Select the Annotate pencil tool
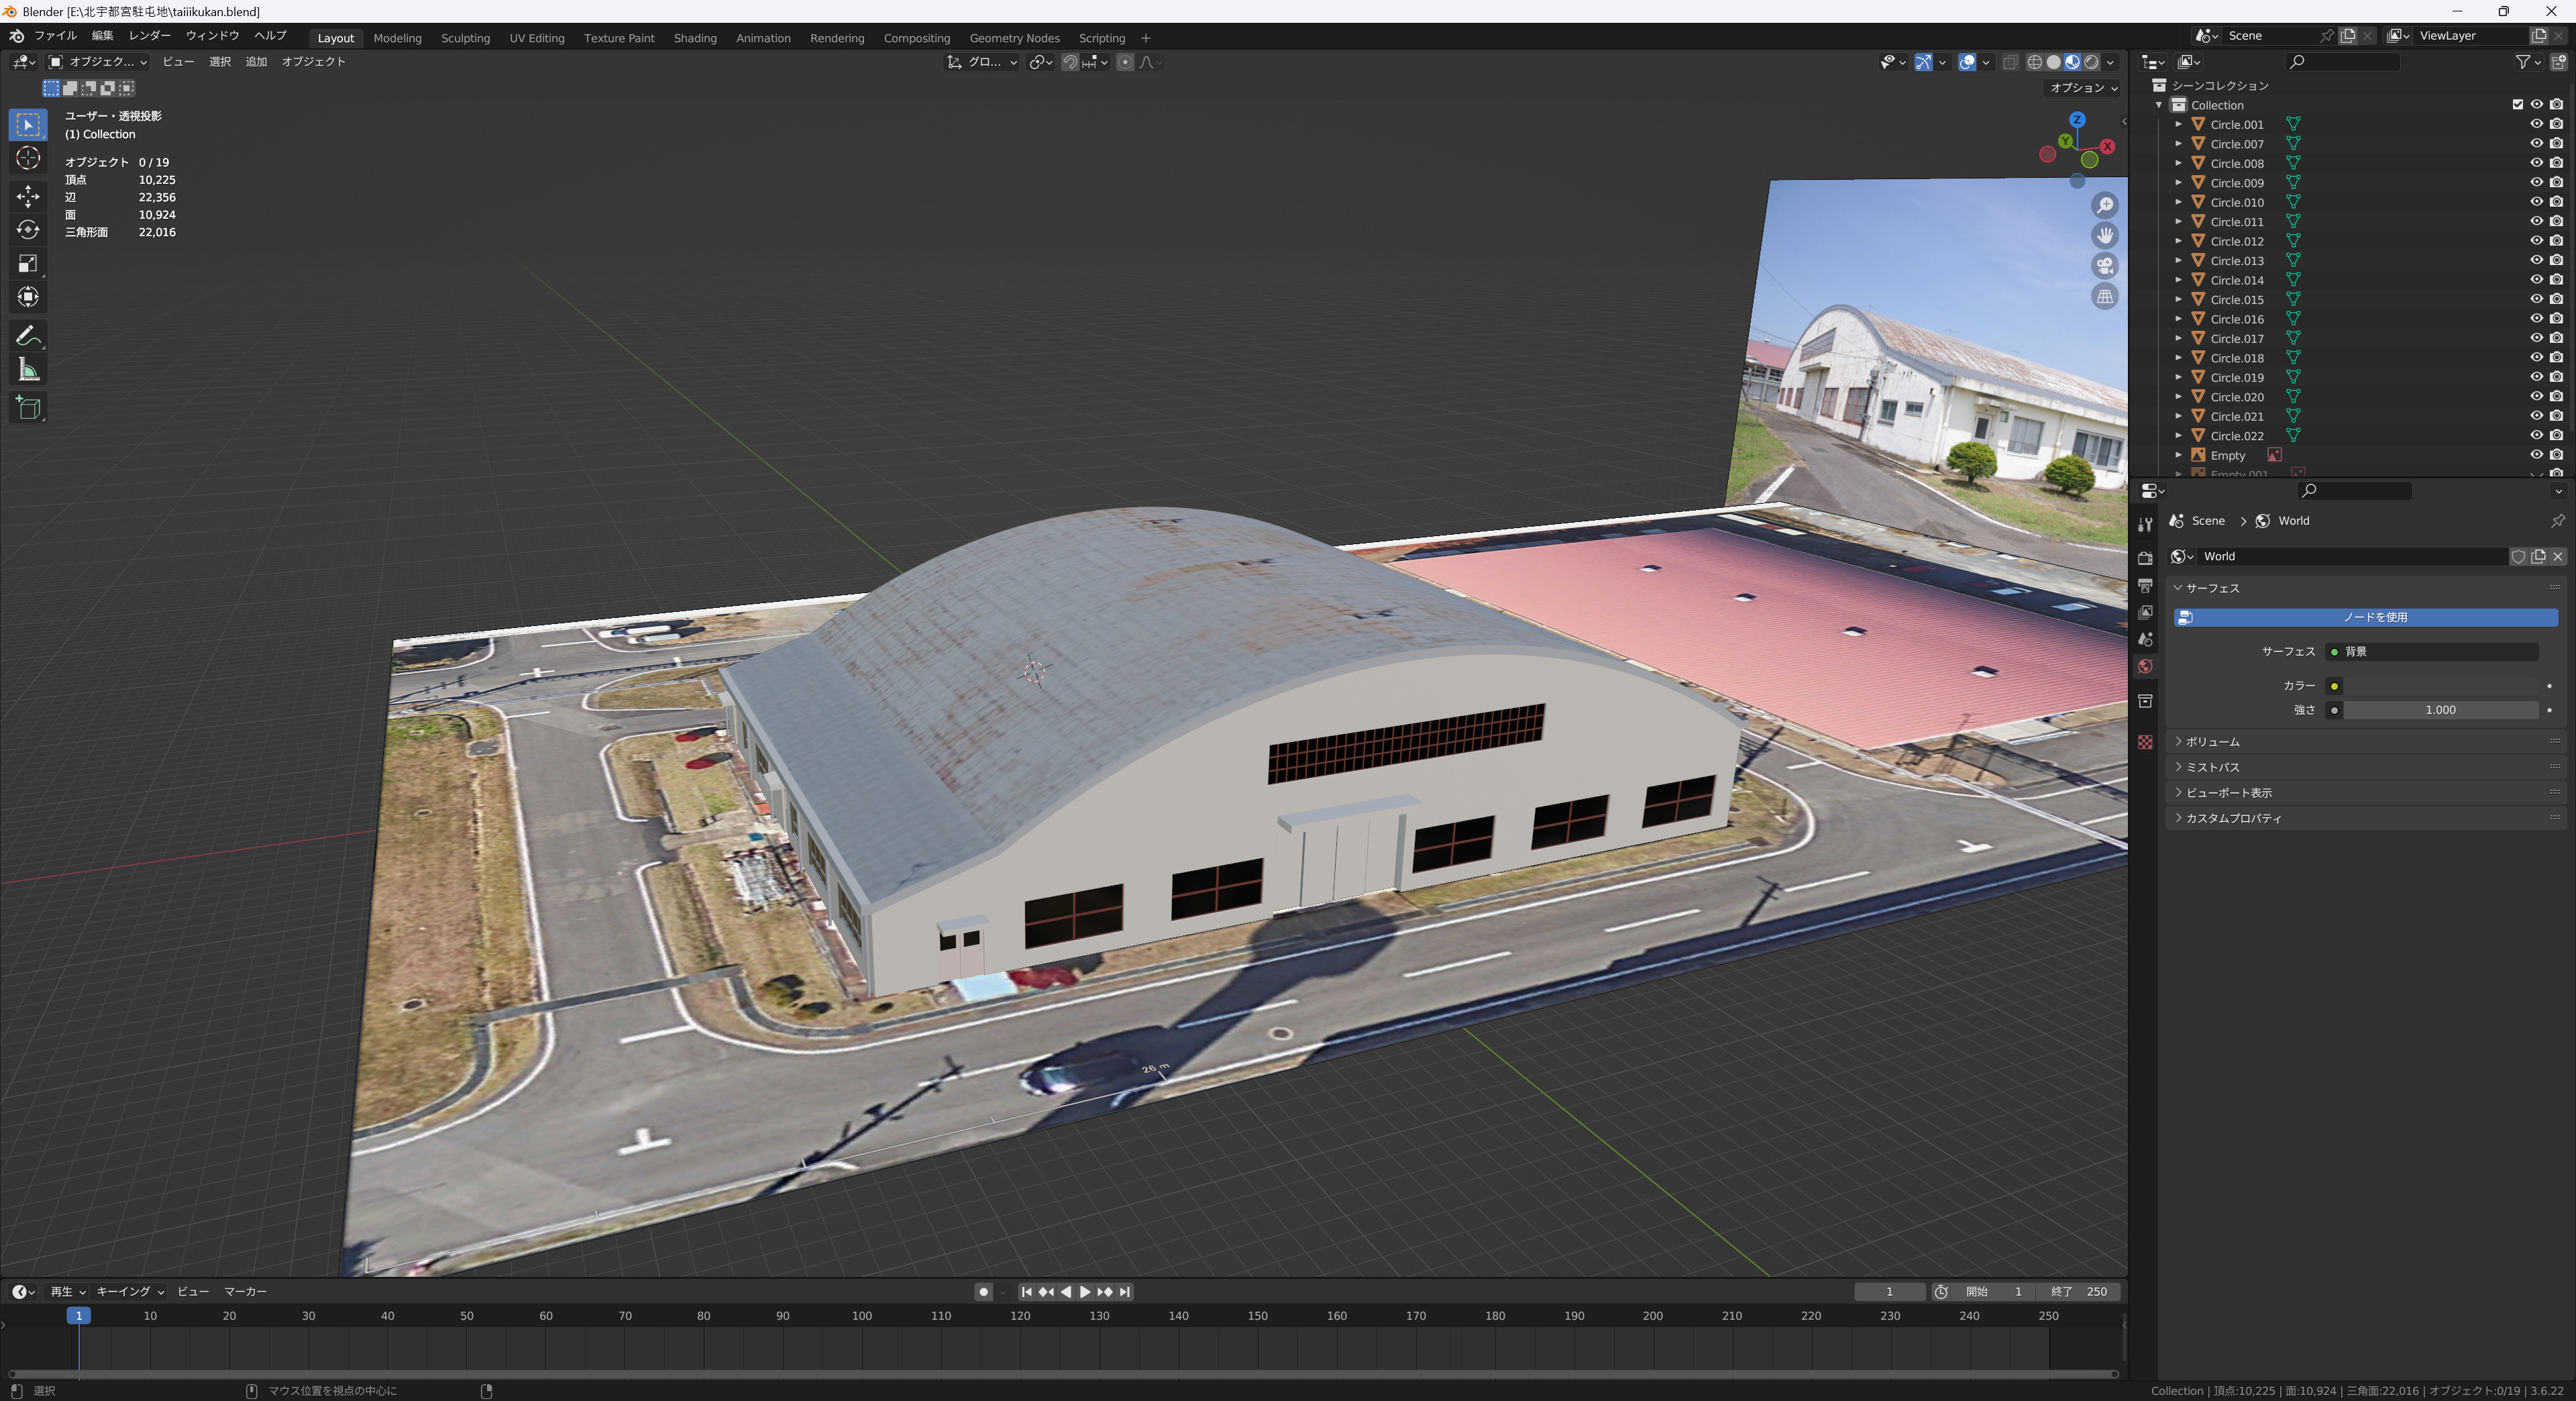 [x=28, y=335]
